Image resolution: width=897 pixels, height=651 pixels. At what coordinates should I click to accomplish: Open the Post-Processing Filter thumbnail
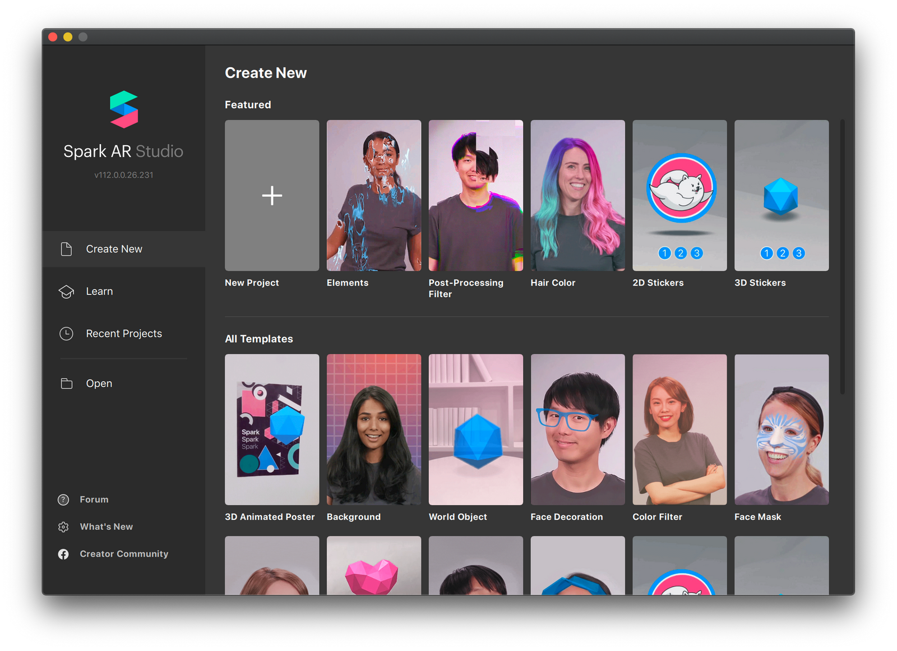476,196
